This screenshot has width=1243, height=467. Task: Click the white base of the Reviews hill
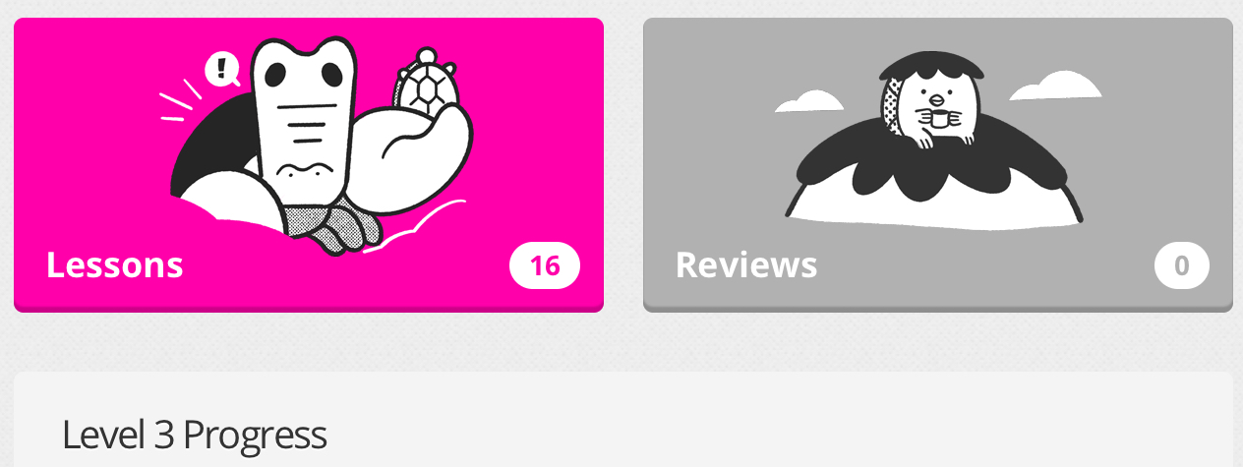click(x=934, y=206)
